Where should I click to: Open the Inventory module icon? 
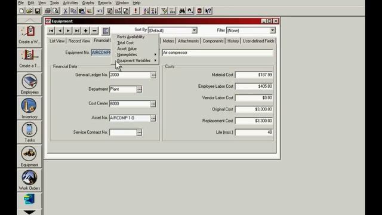29,108
